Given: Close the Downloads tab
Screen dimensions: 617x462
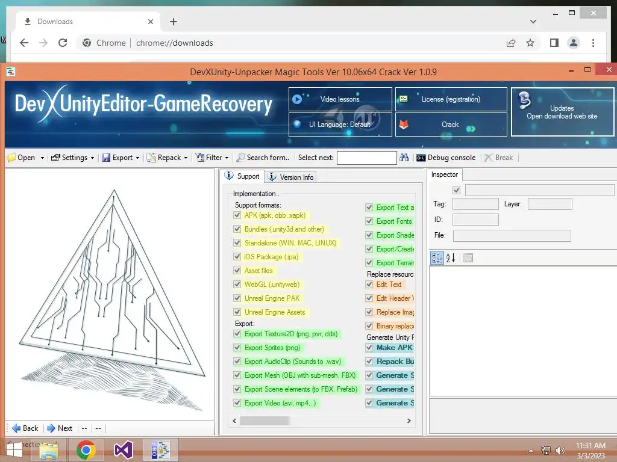Looking at the screenshot, I should coord(150,22).
